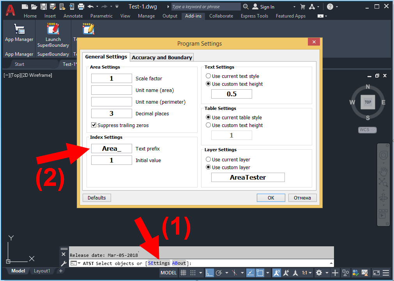The width and height of the screenshot is (394, 281).
Task: Uncheck Suppress trailing zeros
Action: click(x=94, y=125)
